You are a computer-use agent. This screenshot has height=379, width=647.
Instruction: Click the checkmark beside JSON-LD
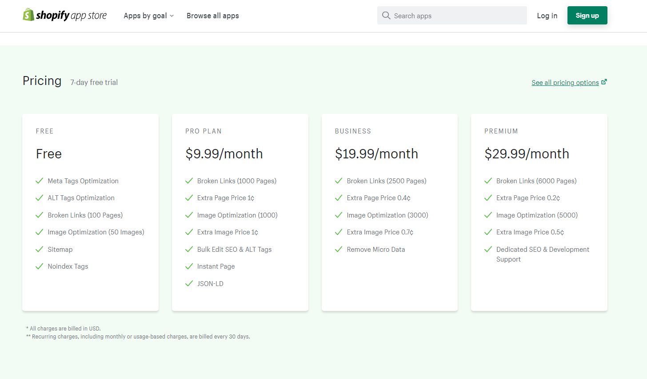tap(189, 283)
